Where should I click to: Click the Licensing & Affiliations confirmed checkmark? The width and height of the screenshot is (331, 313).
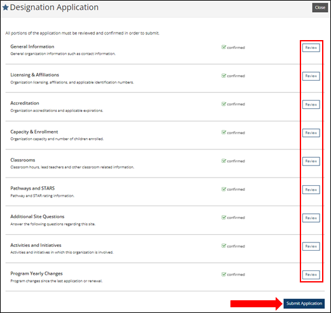223,76
